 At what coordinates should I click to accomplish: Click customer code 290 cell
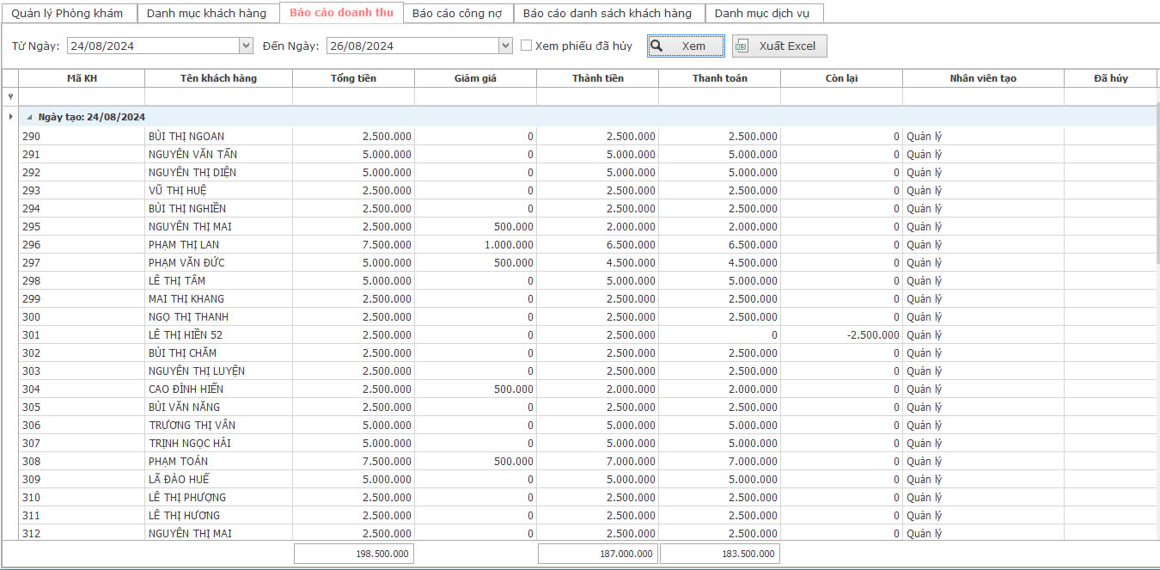point(82,136)
